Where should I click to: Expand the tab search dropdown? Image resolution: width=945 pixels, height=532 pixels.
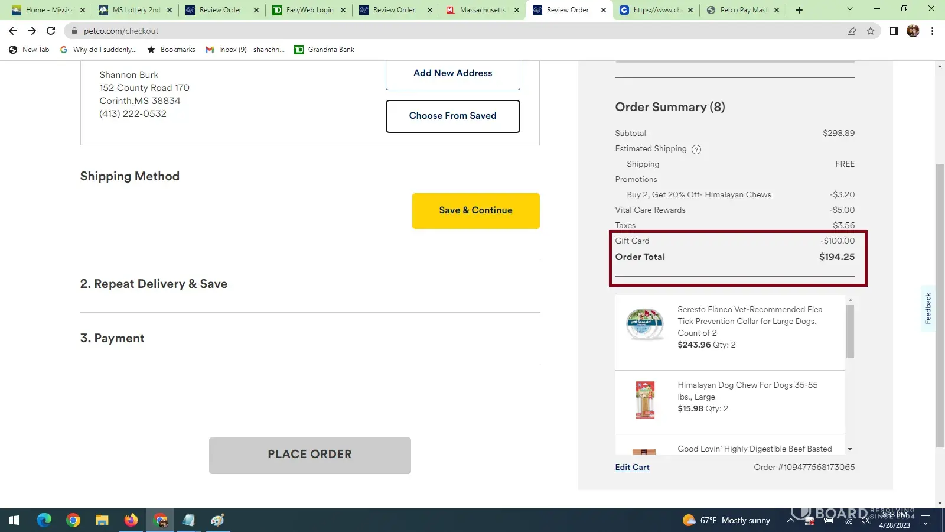[x=850, y=9]
